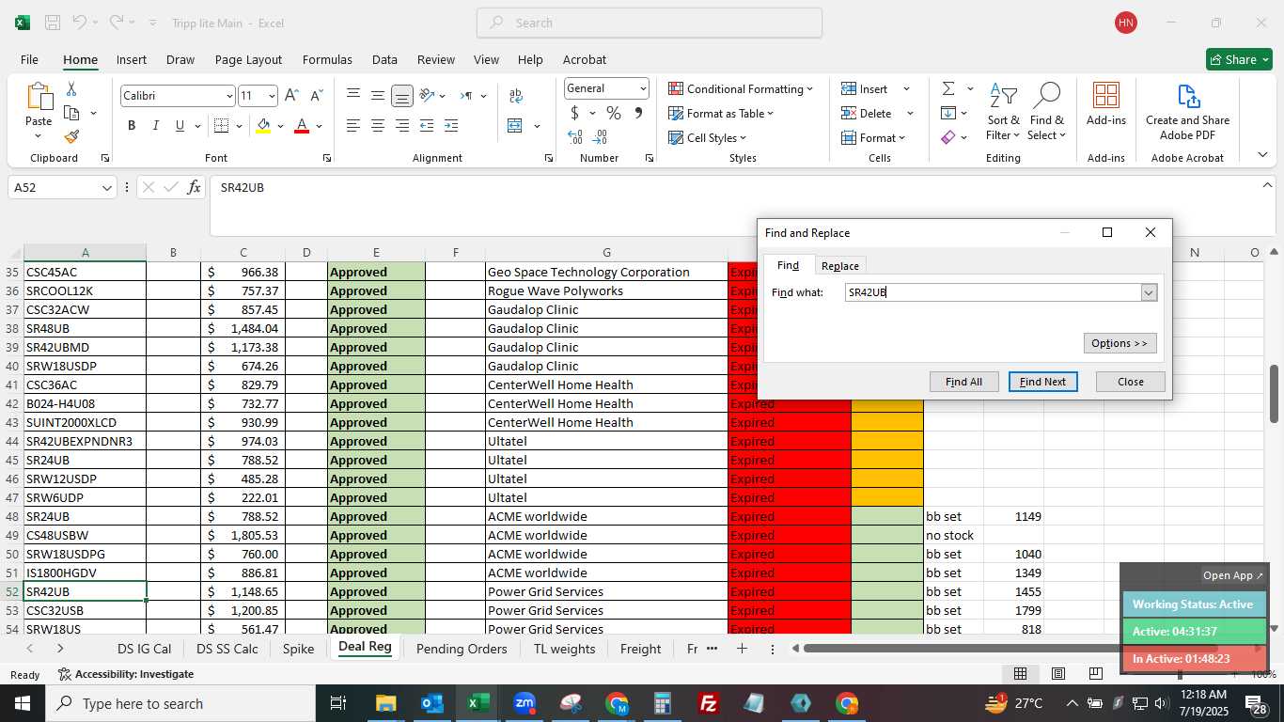This screenshot has width=1284, height=722.
Task: Click Merge & Center icon
Action: (x=515, y=126)
